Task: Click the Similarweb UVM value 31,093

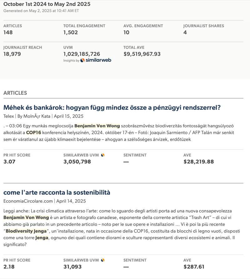Action: (72, 267)
